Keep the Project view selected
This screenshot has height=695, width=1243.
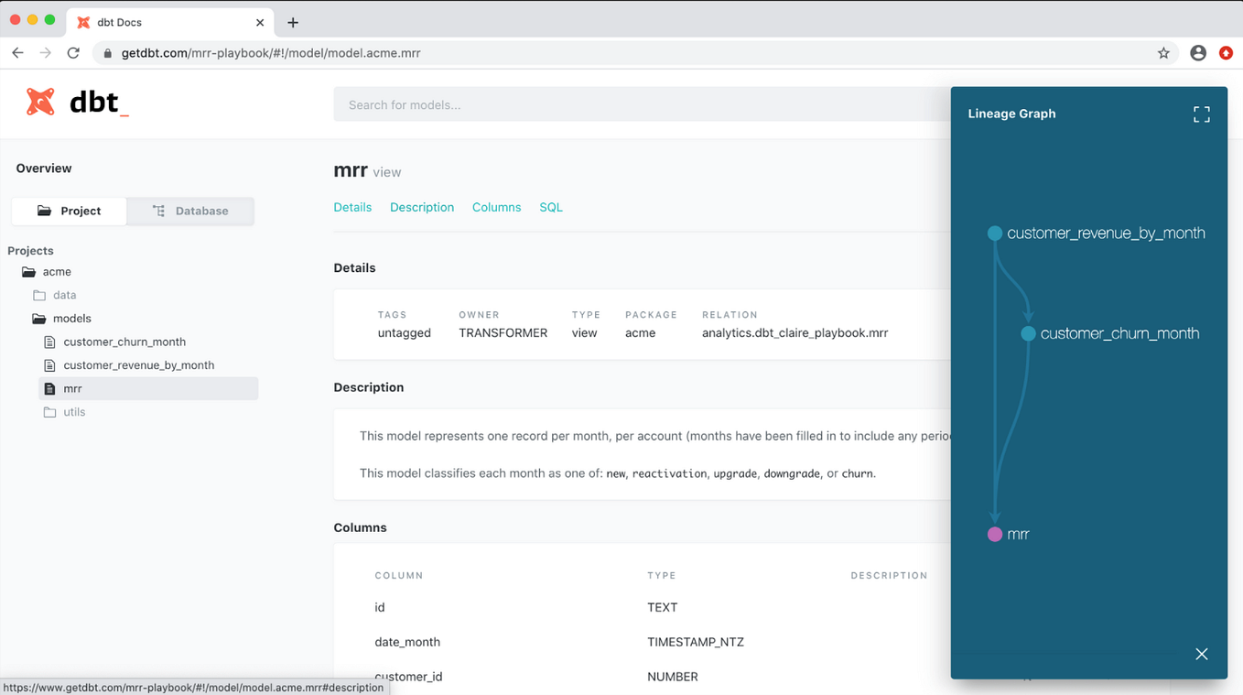coord(69,211)
